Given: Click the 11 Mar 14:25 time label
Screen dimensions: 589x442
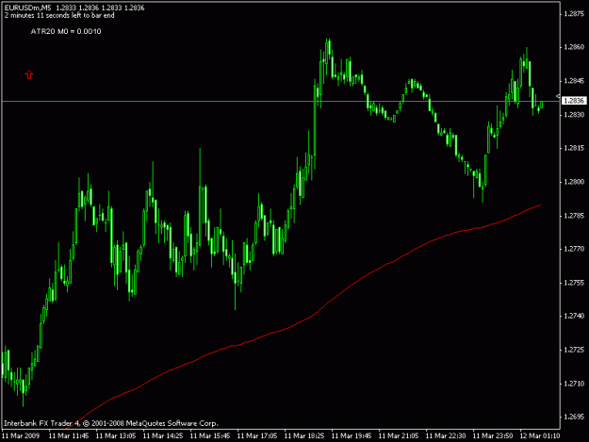Looking at the screenshot, I should pyautogui.click(x=163, y=436).
